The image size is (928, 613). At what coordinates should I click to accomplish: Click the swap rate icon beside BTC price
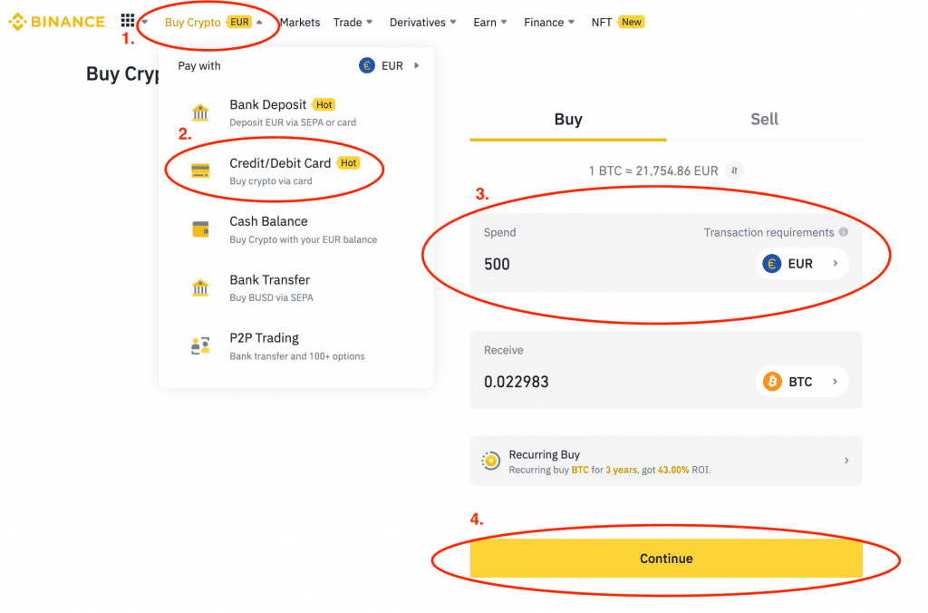click(x=735, y=170)
